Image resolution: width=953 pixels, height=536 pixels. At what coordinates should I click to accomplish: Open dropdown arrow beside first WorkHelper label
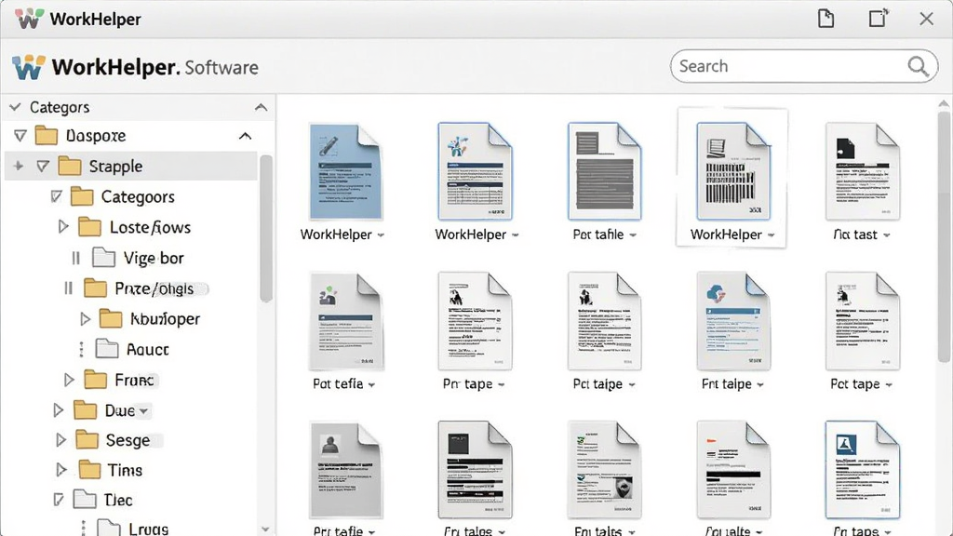[381, 235]
